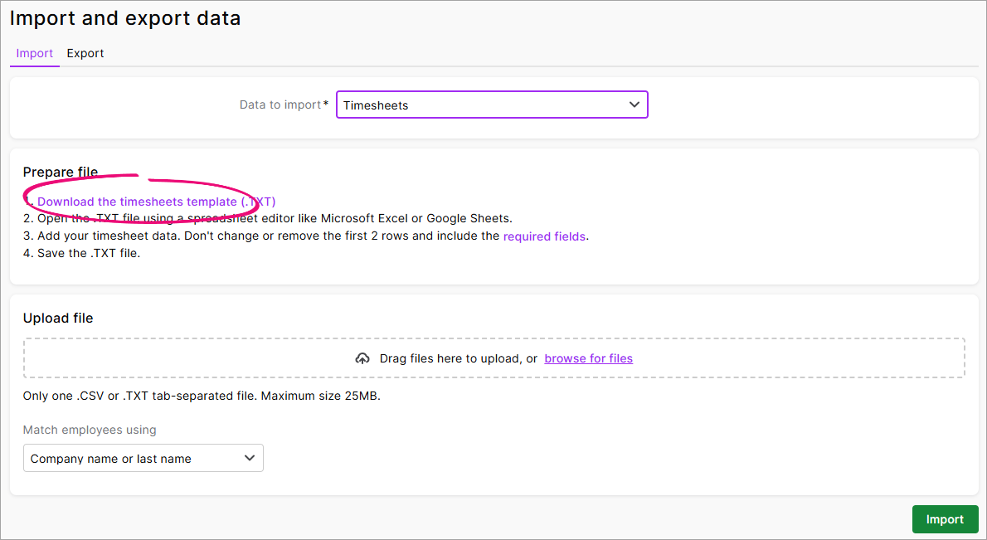Click the "Upload file" section heading

58,318
